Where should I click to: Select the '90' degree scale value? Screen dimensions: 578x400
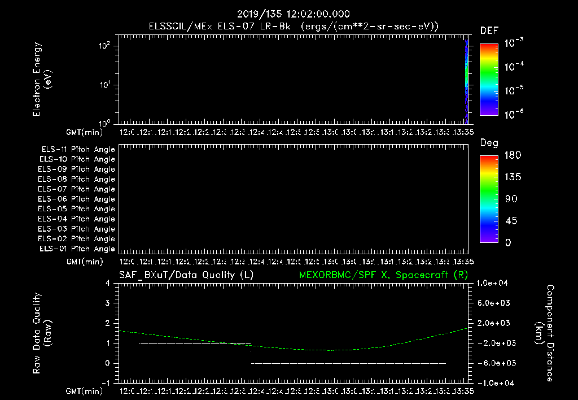tap(511, 199)
